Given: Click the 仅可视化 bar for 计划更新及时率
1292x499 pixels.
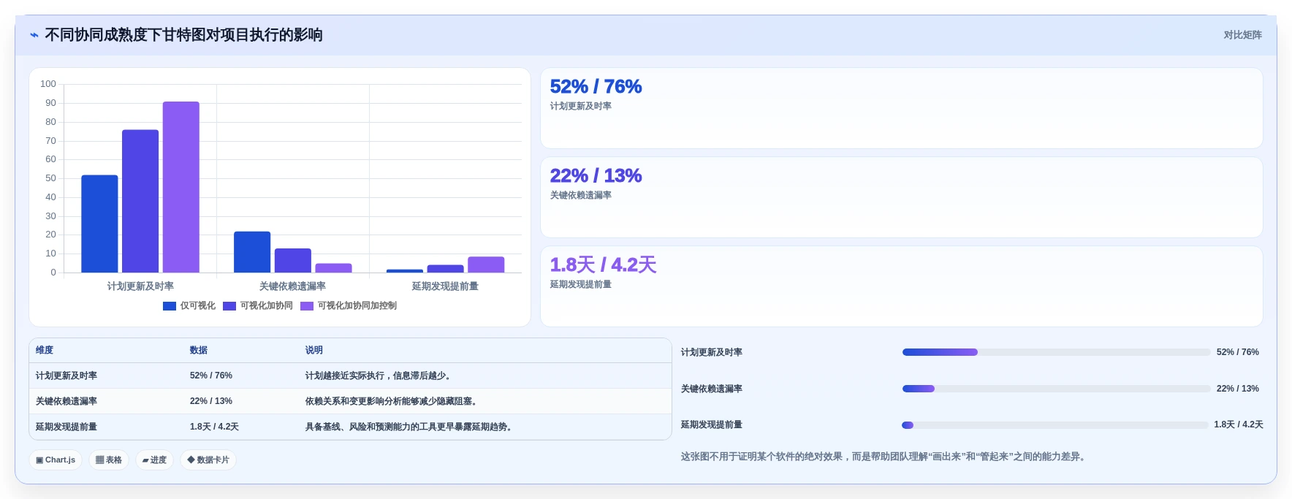Looking at the screenshot, I should [x=99, y=224].
